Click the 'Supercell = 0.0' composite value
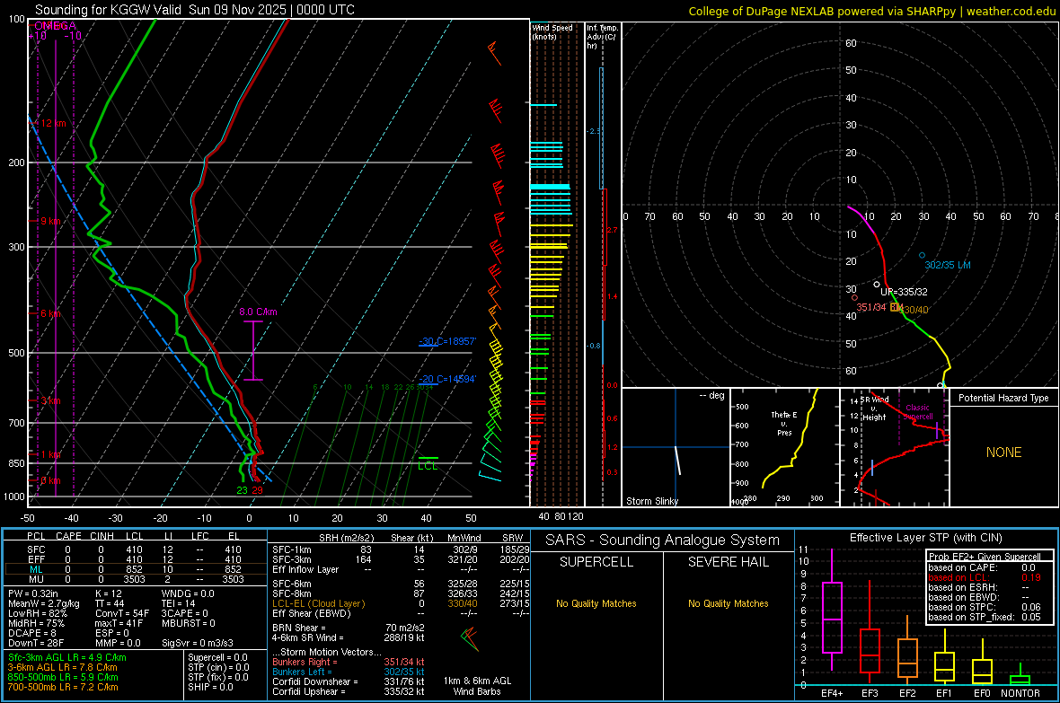1060x703 pixels. [217, 657]
